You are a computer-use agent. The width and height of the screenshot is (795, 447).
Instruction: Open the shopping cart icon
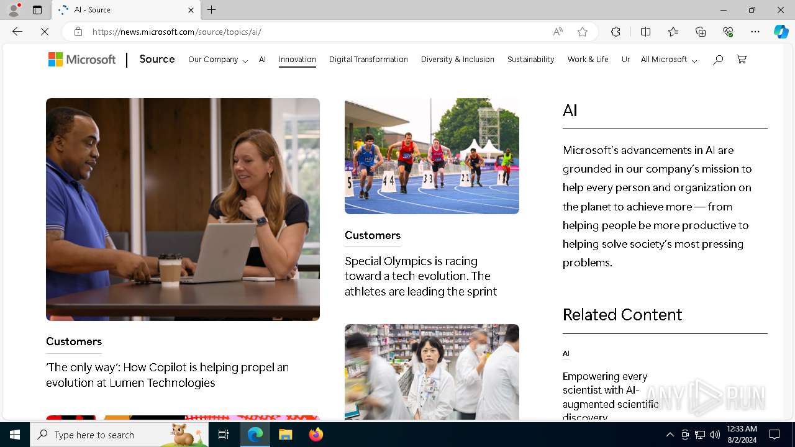tap(742, 60)
